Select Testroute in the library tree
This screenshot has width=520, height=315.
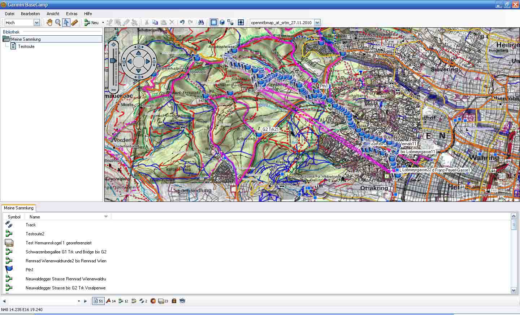pyautogui.click(x=26, y=46)
